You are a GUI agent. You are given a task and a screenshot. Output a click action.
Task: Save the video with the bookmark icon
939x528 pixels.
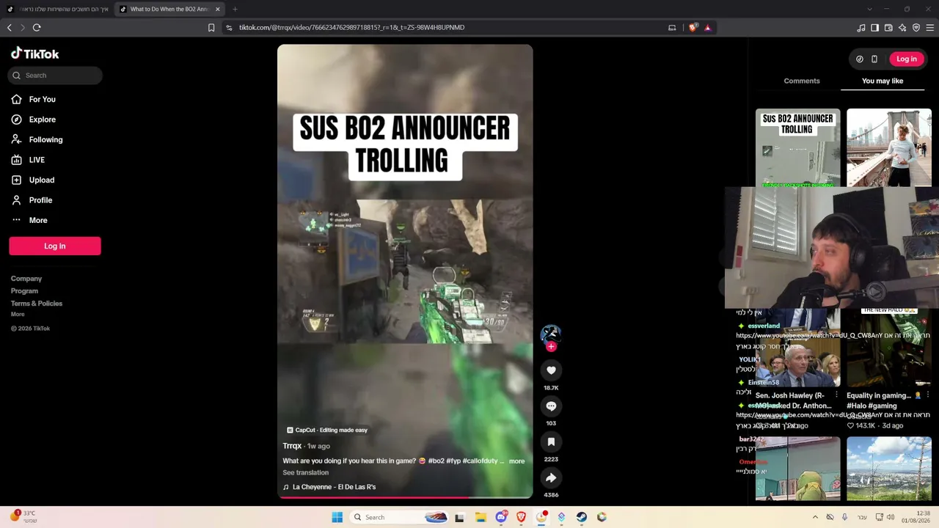click(x=551, y=441)
